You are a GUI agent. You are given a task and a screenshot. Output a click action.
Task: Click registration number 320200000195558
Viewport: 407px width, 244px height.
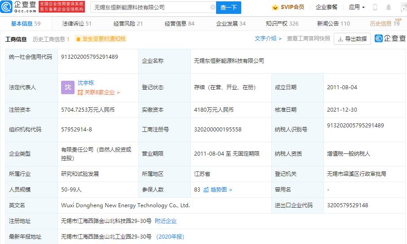(218, 129)
